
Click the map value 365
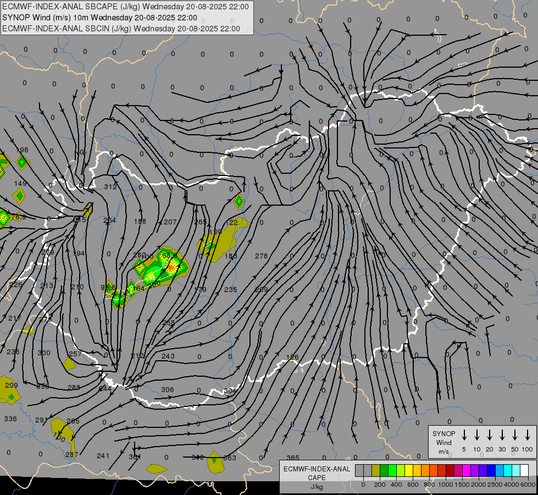[x=293, y=458]
